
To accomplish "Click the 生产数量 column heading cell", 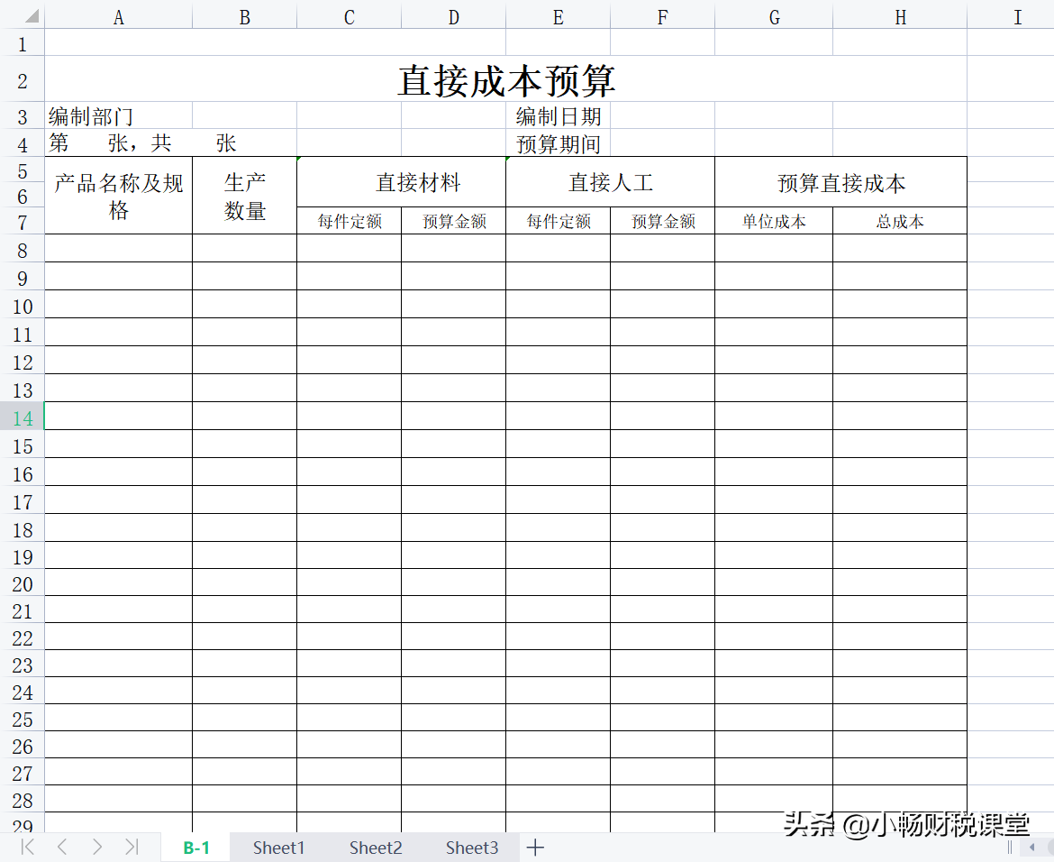I will coord(244,194).
